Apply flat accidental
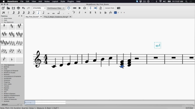 pos(101,12)
